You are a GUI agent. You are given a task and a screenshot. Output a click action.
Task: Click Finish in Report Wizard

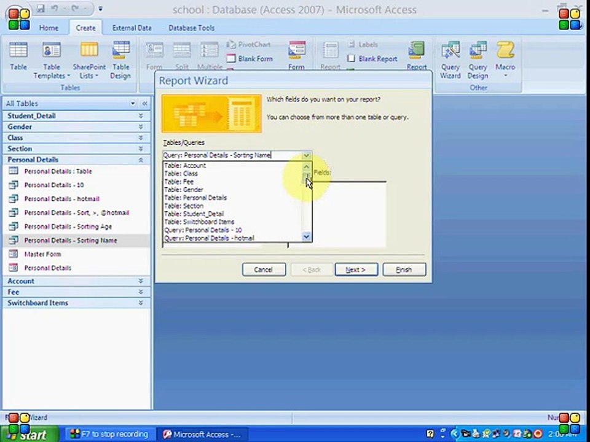(404, 269)
